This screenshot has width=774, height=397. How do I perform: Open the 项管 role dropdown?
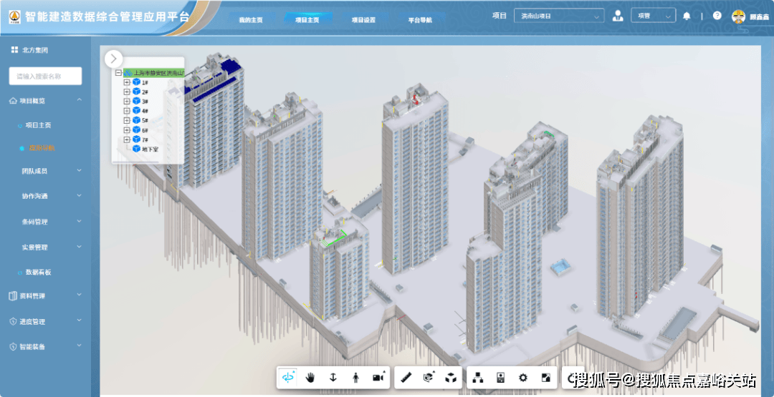(x=652, y=16)
